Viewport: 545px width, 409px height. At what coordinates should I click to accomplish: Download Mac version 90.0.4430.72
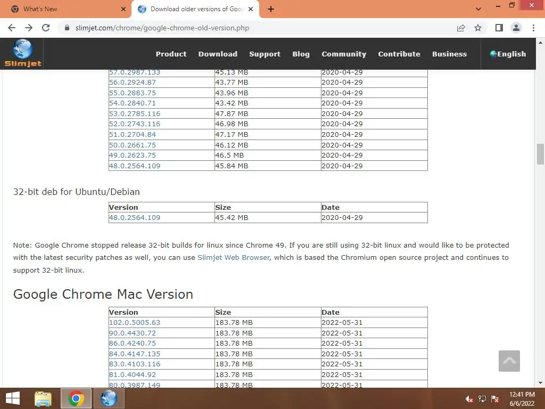[x=133, y=333]
